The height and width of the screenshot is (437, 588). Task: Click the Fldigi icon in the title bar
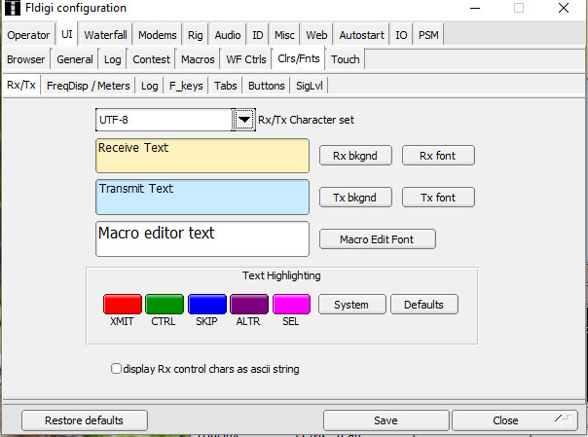[x=14, y=8]
